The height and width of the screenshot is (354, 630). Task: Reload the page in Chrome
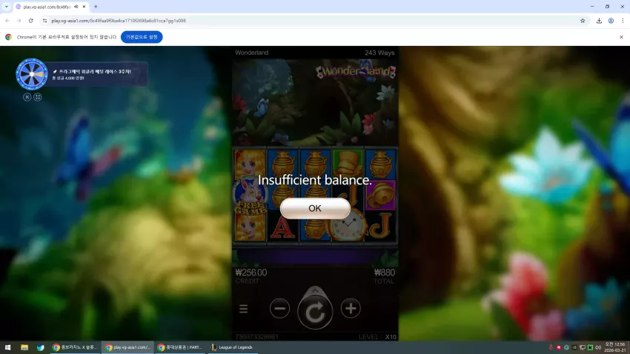[31, 21]
